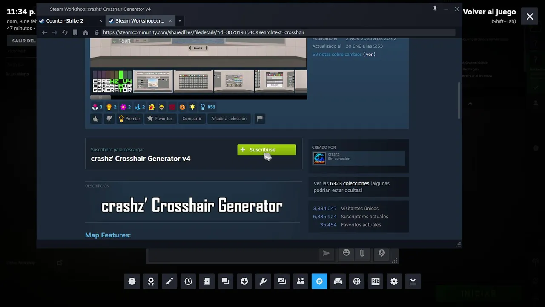The height and width of the screenshot is (307, 545).
Task: Click the 851 awards ribbon count
Action: (207, 107)
